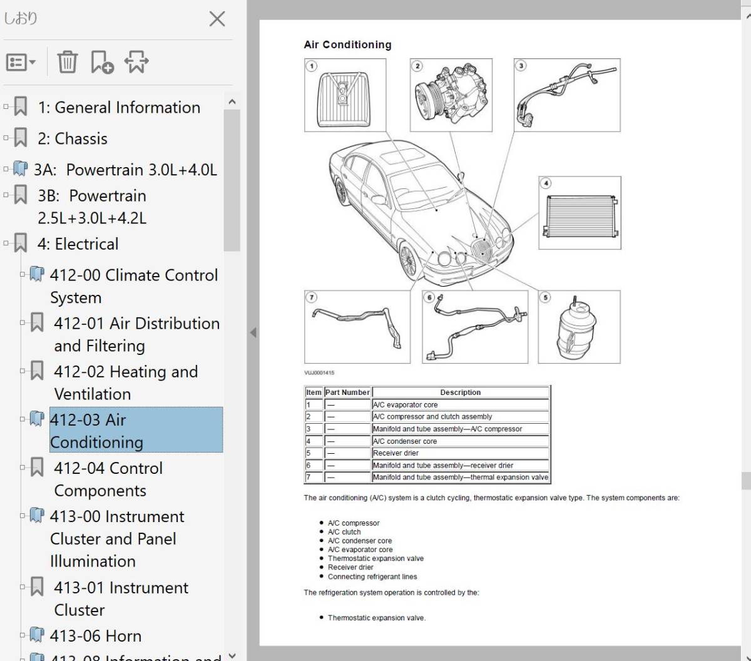Click the 'Description' table header
Image resolution: width=751 pixels, height=661 pixels.
point(461,392)
